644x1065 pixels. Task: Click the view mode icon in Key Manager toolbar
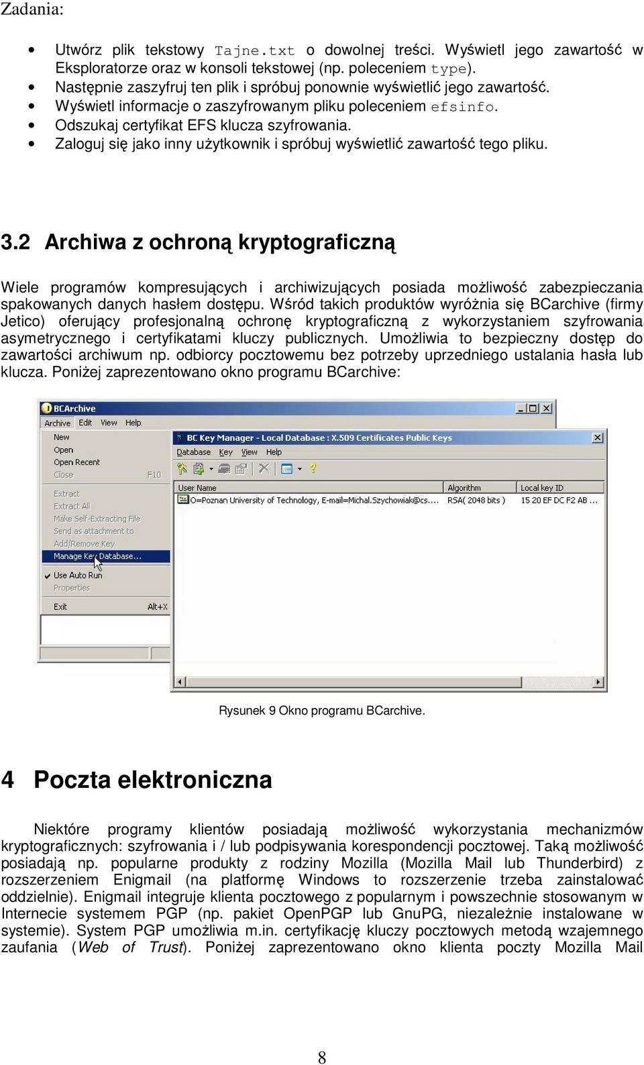tap(287, 468)
